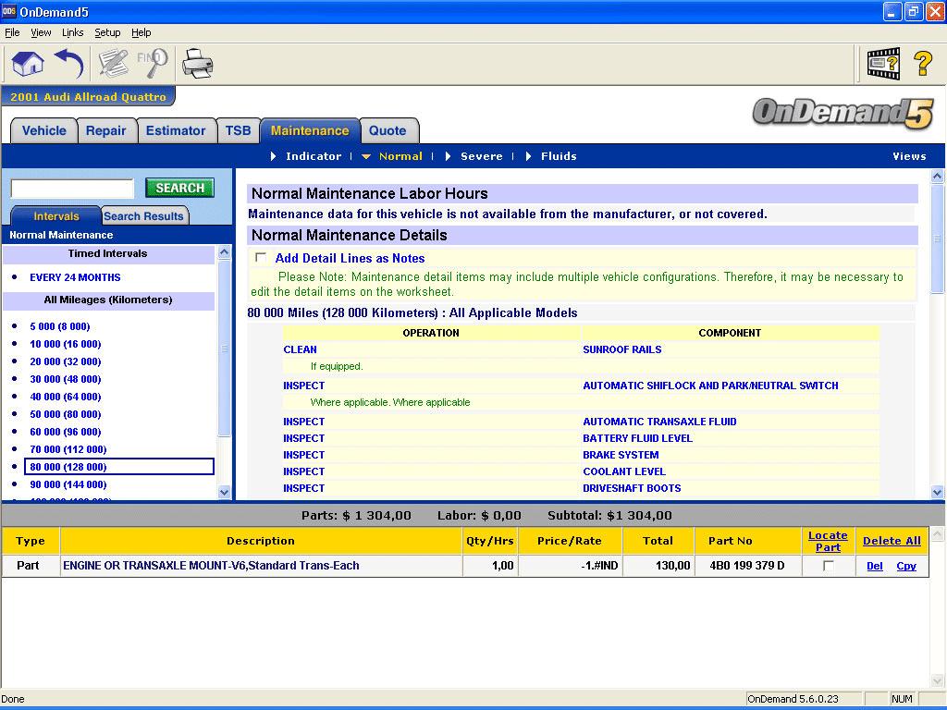
Task: Select the Maintenance tab
Action: [x=310, y=130]
